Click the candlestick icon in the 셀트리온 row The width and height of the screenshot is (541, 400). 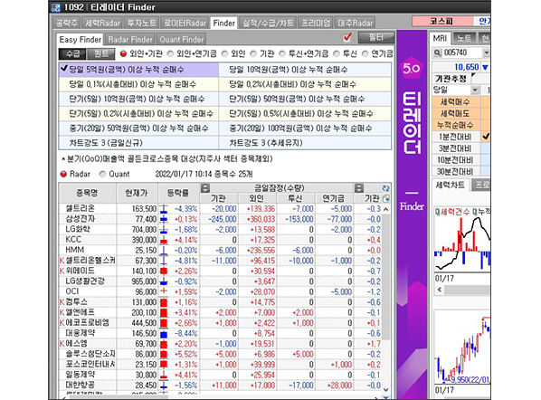[x=164, y=208]
